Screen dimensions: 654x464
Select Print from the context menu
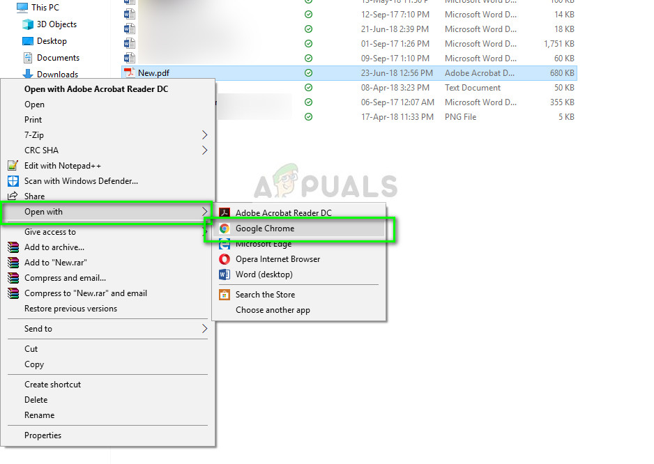33,120
